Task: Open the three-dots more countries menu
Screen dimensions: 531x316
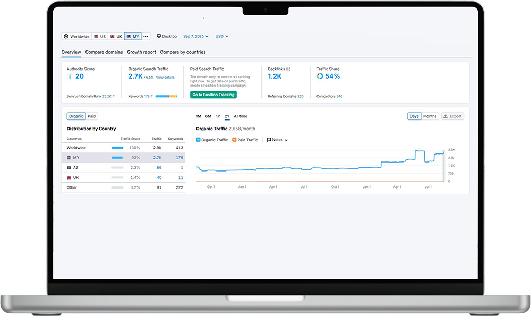Action: coord(145,37)
